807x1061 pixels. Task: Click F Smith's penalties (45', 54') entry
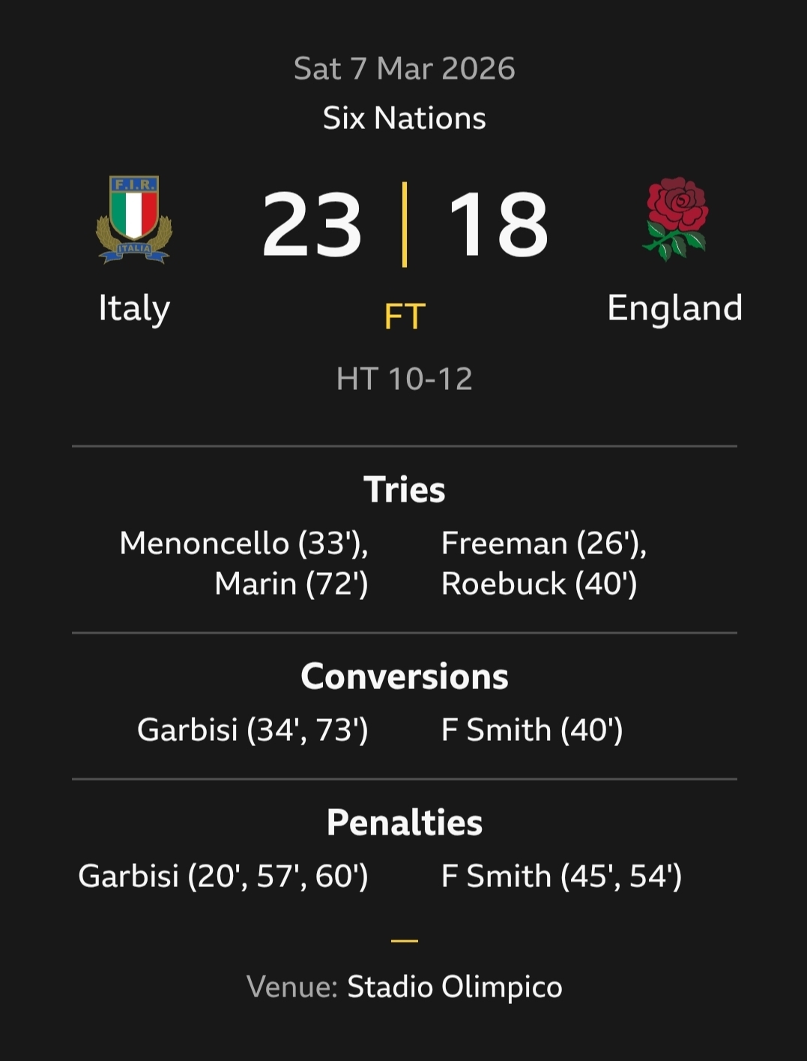(561, 876)
